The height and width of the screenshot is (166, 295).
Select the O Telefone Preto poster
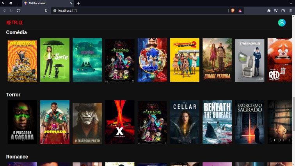coord(87,122)
